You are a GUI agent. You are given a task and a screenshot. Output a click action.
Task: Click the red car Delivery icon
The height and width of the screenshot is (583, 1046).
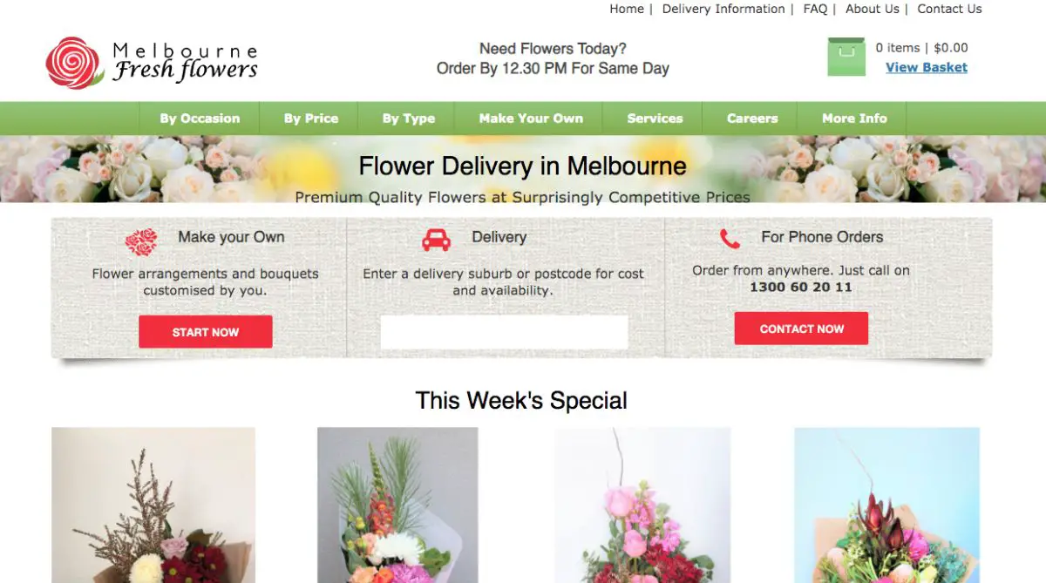437,239
